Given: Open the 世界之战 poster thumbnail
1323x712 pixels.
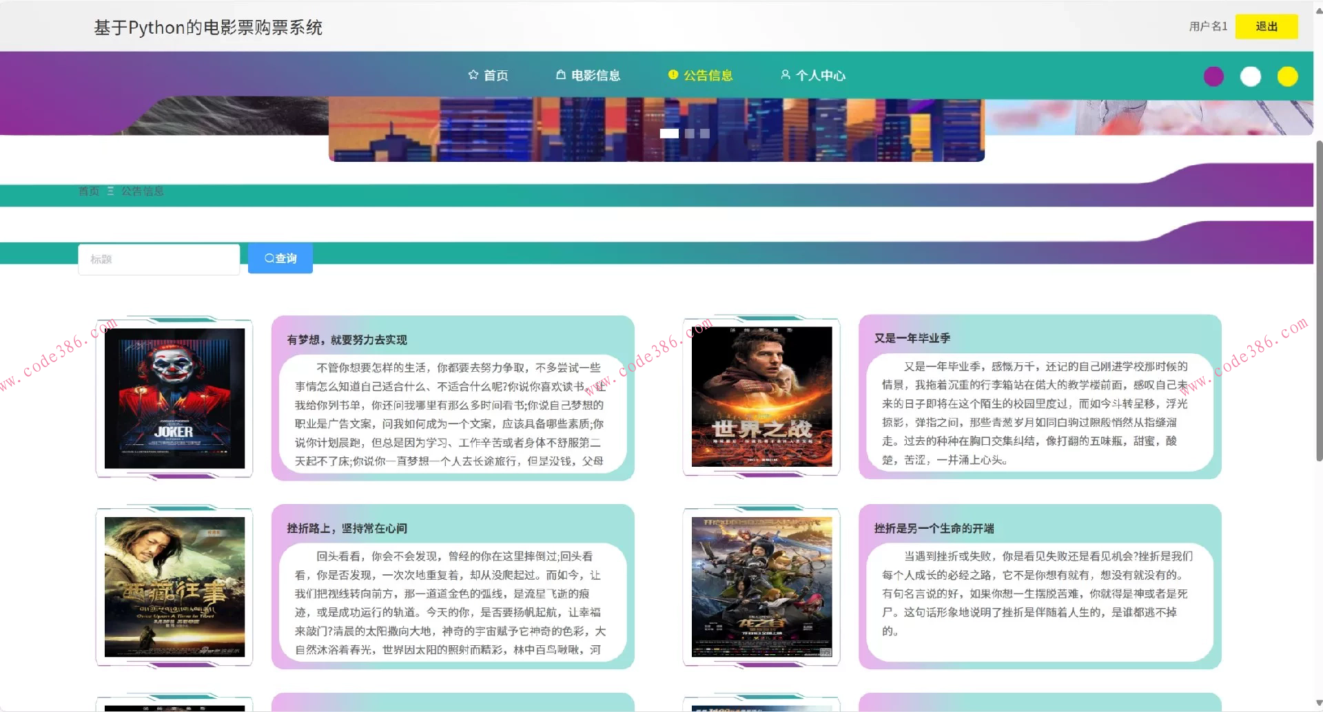Looking at the screenshot, I should pyautogui.click(x=761, y=397).
